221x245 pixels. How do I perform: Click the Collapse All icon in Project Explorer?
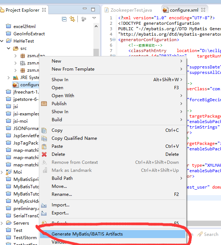[64, 19]
